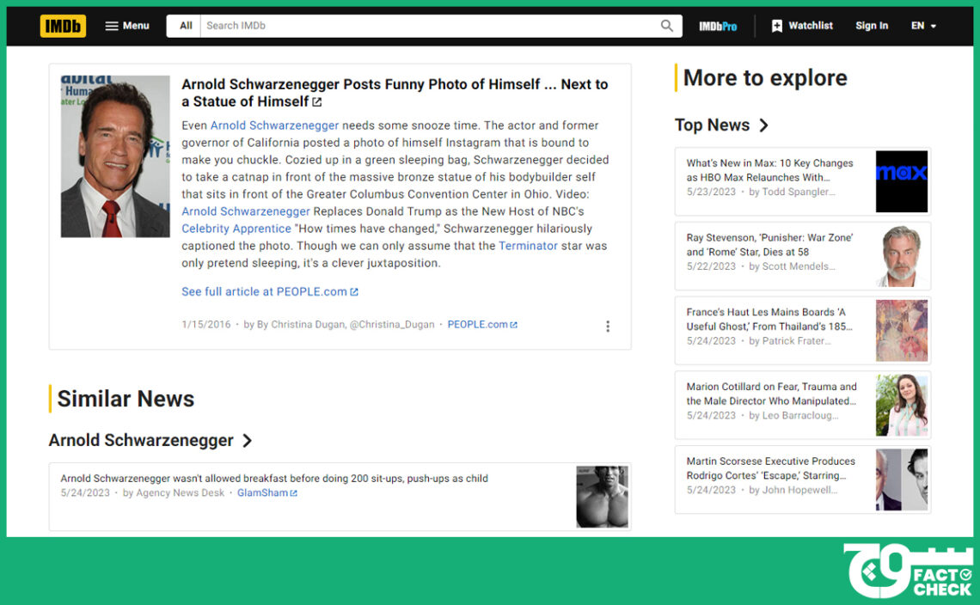Click byline By Christina Dugan text
This screenshot has width=980, height=605.
click(x=339, y=324)
